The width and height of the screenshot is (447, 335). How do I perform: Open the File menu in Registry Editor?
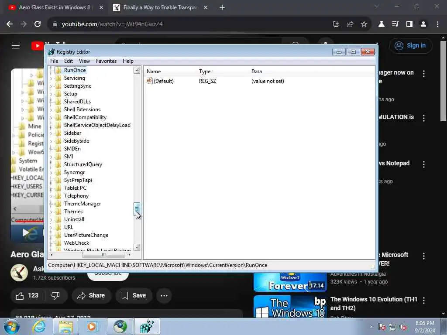click(x=54, y=61)
